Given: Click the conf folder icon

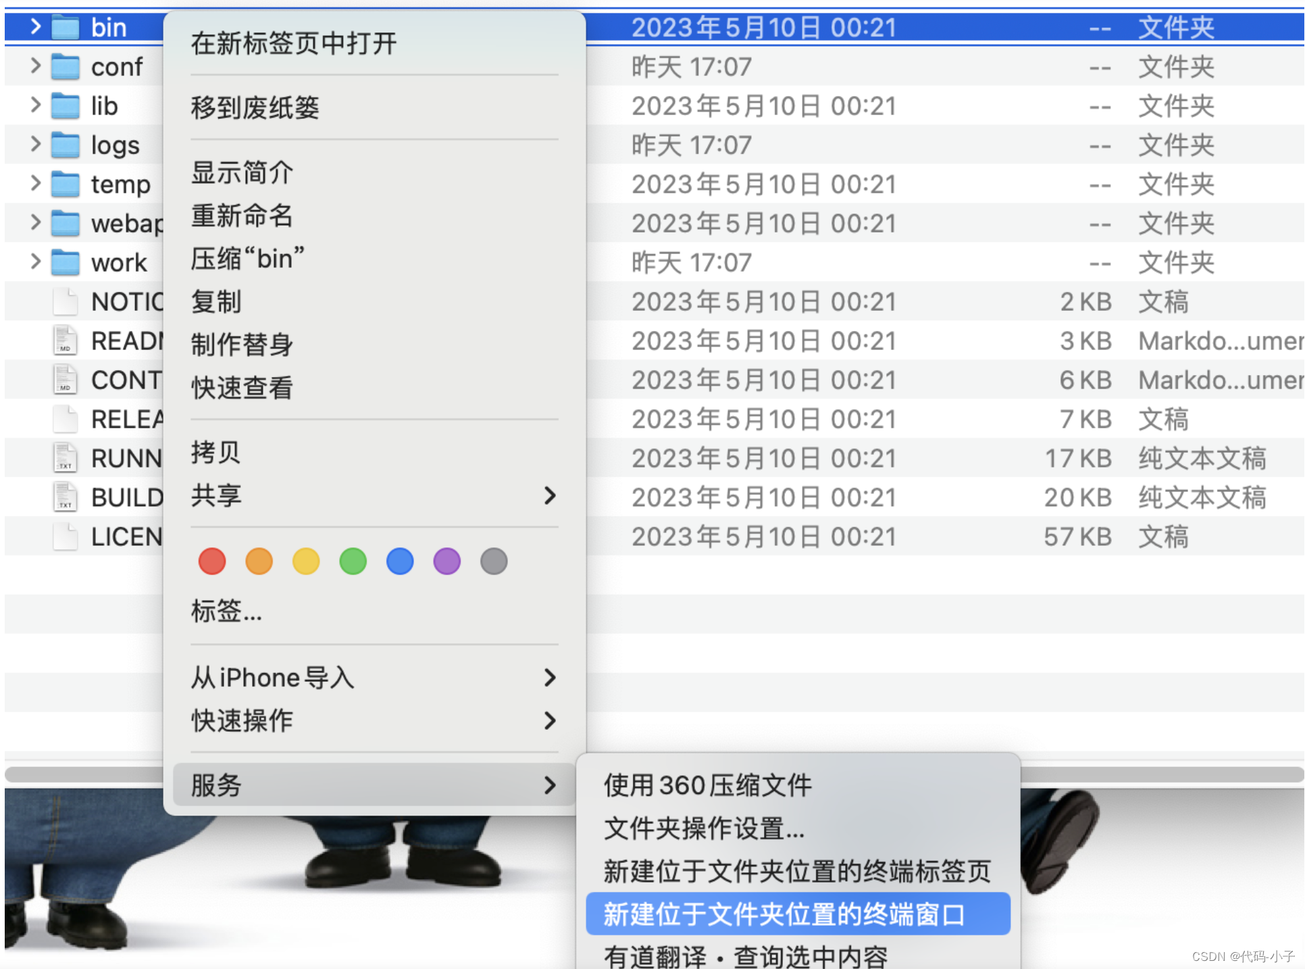Looking at the screenshot, I should 66,67.
